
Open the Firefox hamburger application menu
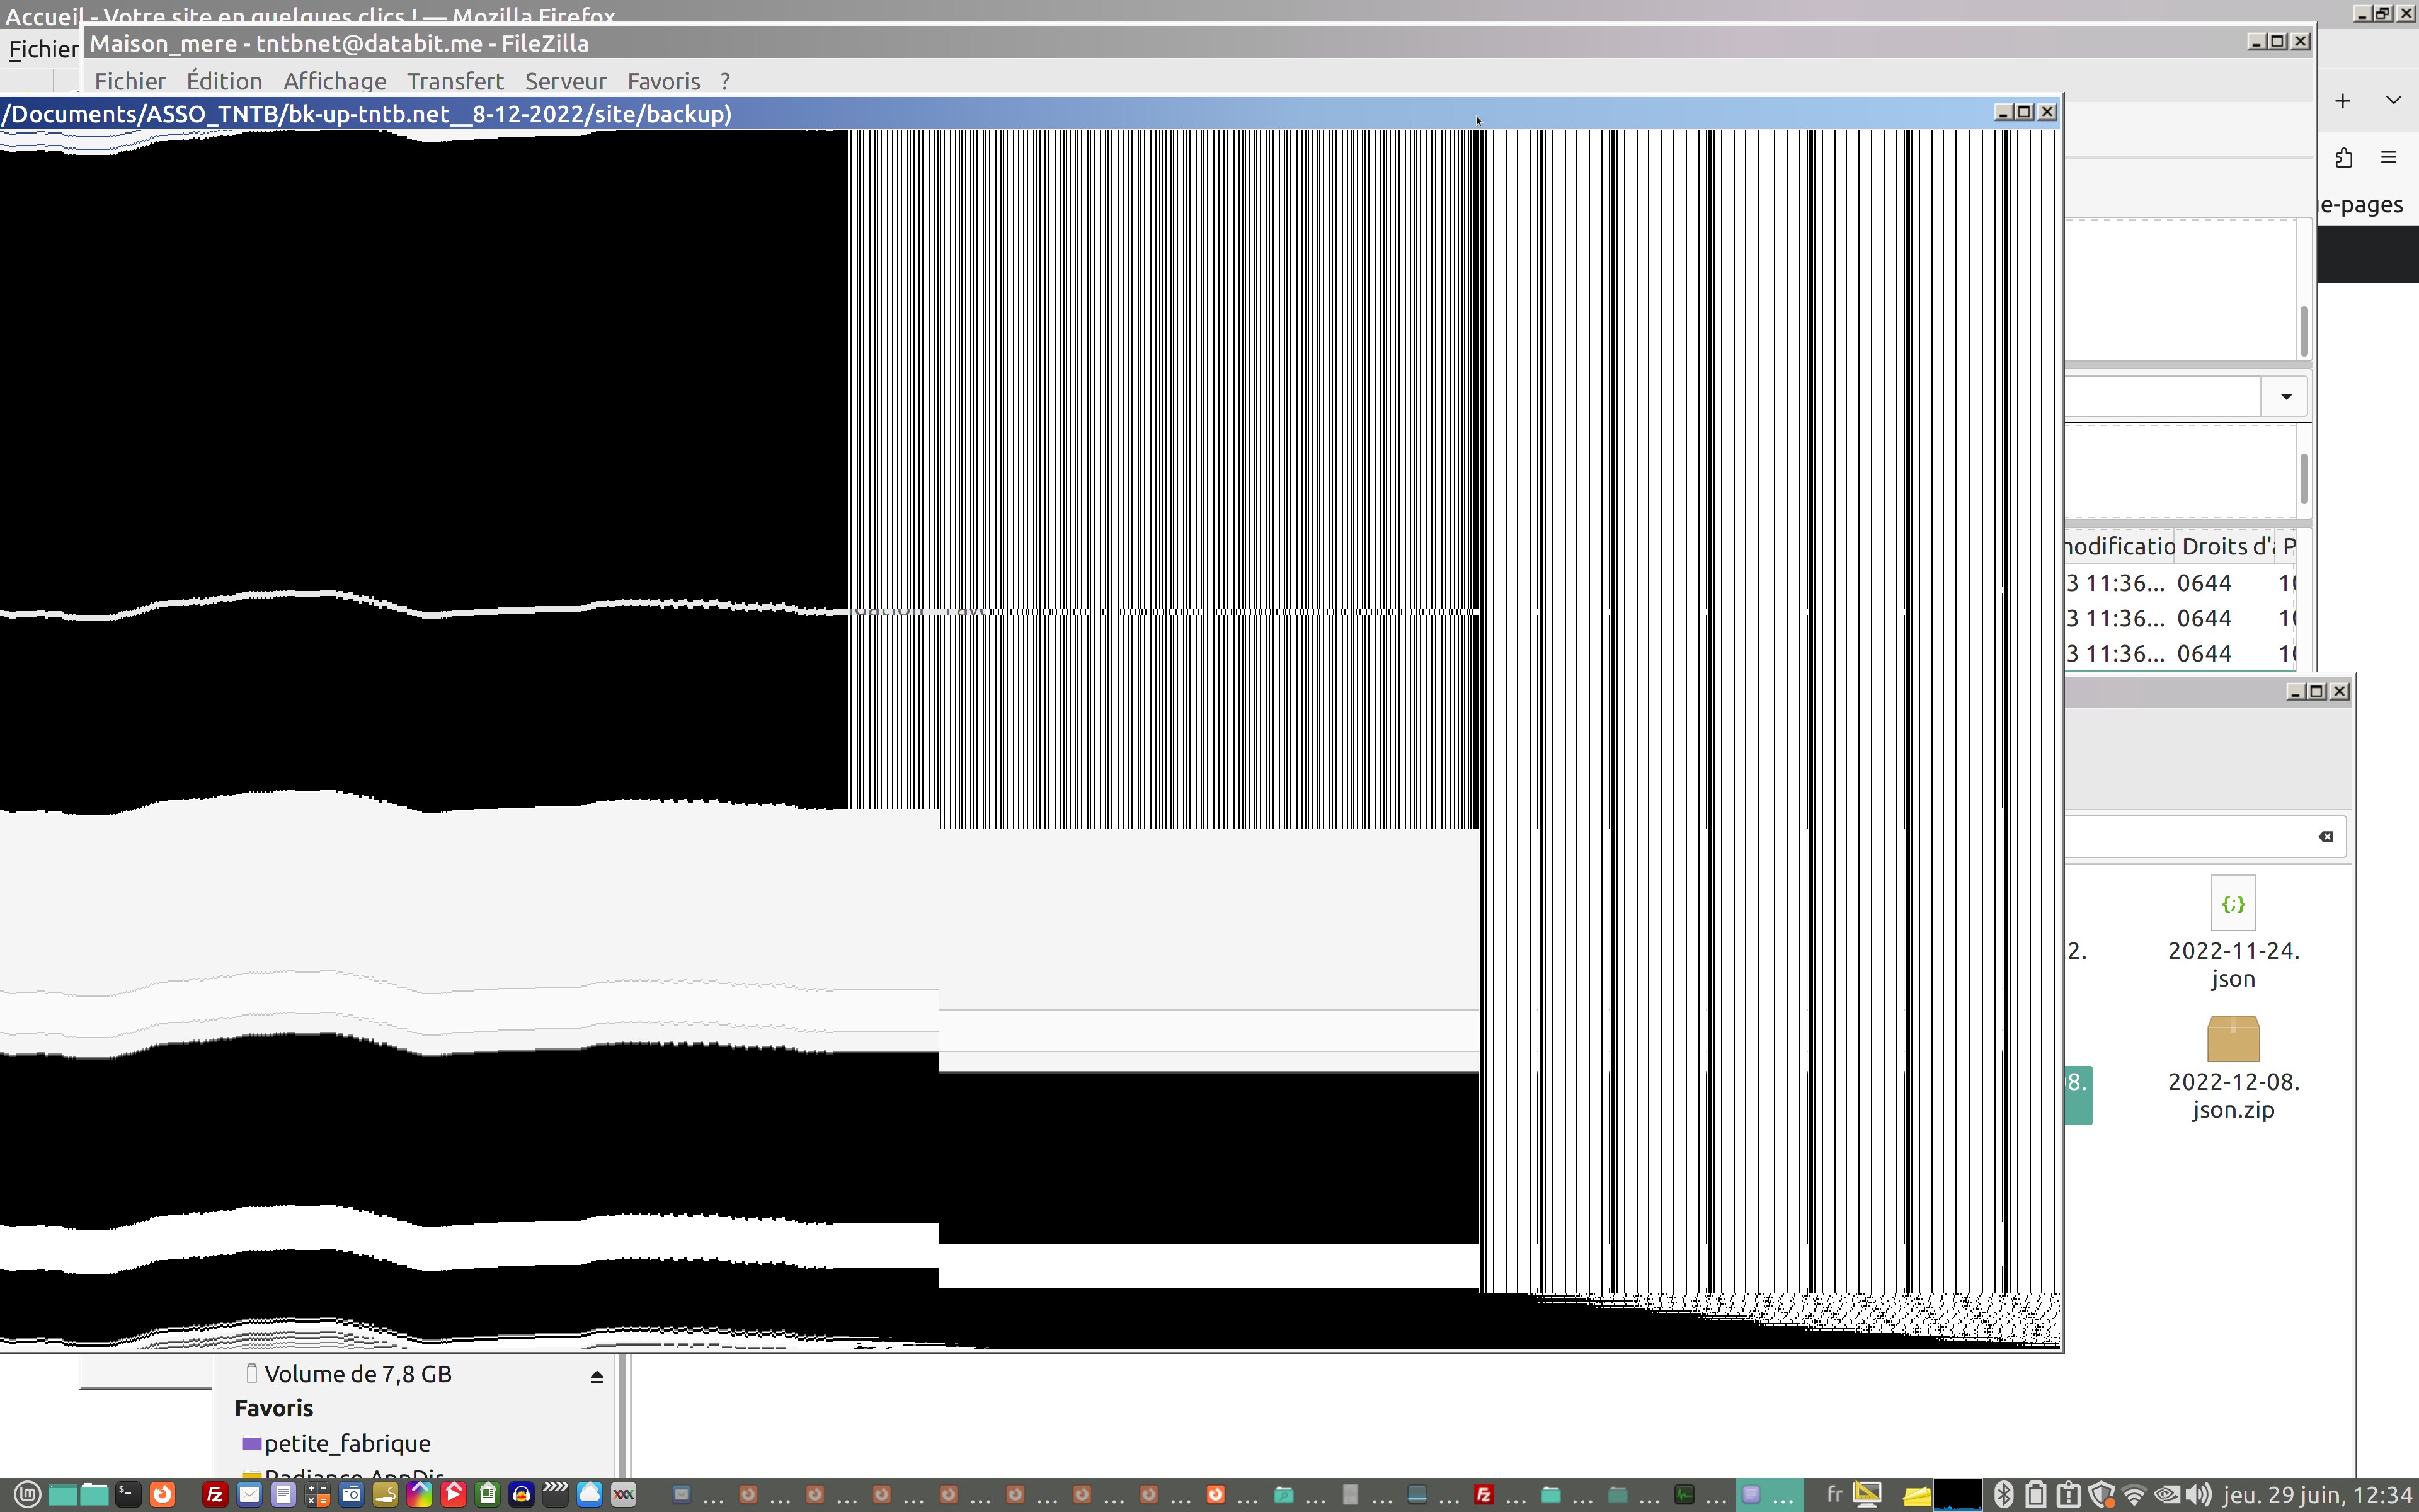(x=2389, y=158)
